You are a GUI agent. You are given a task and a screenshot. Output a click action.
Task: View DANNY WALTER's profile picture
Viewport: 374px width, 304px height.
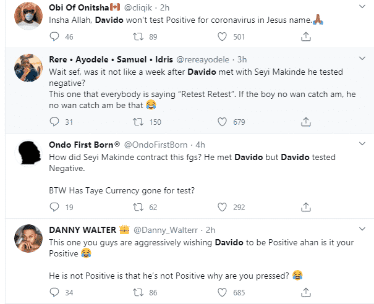click(x=28, y=238)
